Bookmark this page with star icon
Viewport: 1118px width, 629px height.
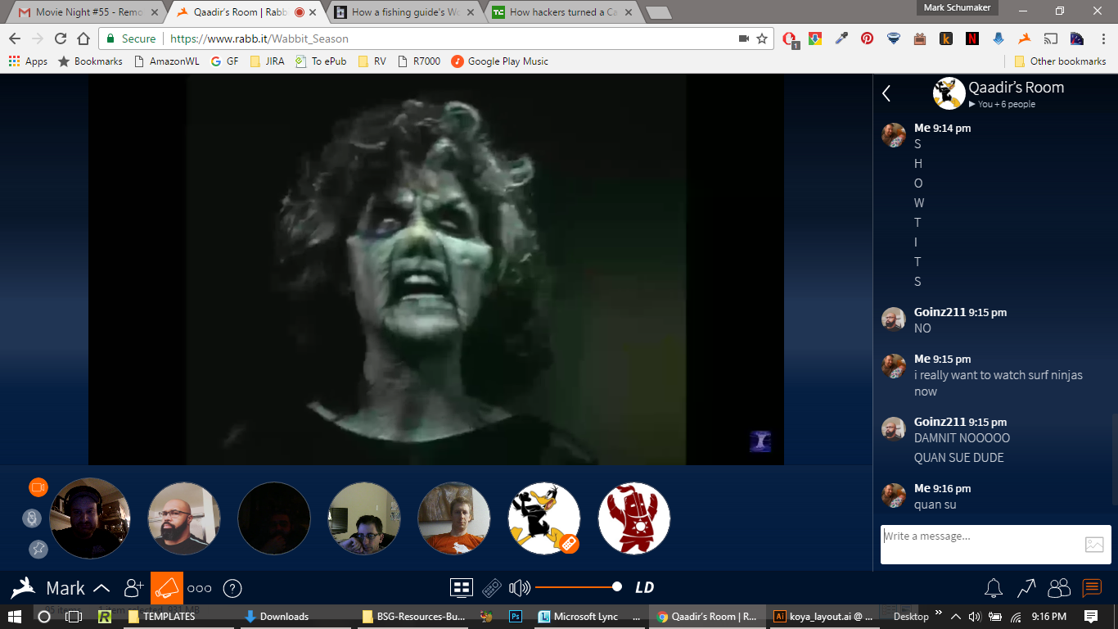pyautogui.click(x=762, y=38)
